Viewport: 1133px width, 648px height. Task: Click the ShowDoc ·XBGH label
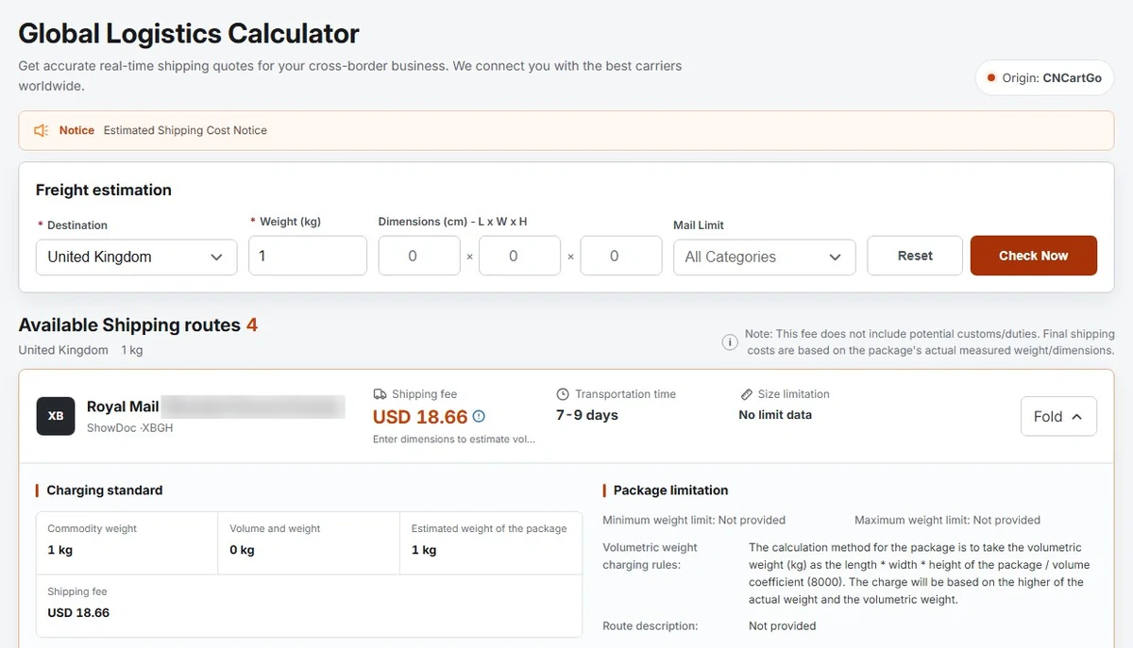pyautogui.click(x=129, y=428)
